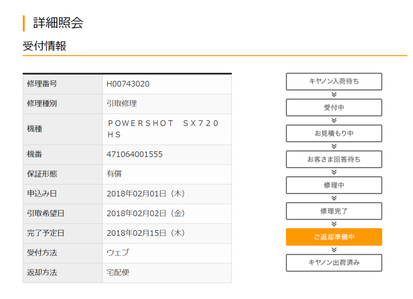The width and height of the screenshot is (413, 299).
Task: Select the 受付方法 row label
Action: tap(42, 253)
